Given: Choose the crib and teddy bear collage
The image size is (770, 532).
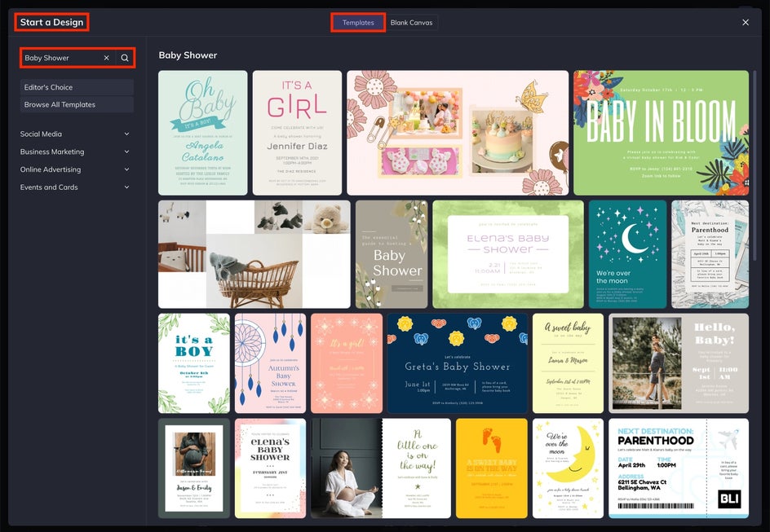Looking at the screenshot, I should (254, 254).
